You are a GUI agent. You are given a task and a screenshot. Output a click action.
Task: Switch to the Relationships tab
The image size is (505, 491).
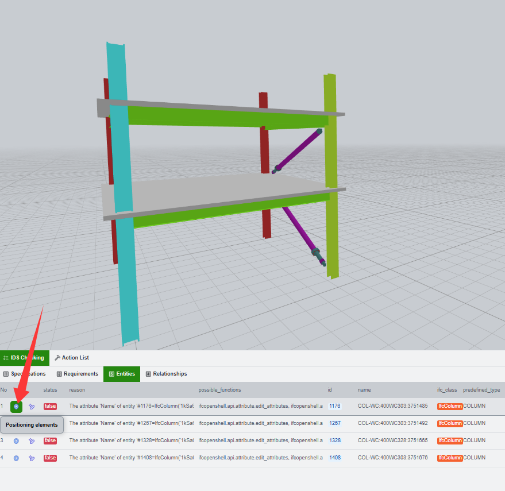(166, 374)
